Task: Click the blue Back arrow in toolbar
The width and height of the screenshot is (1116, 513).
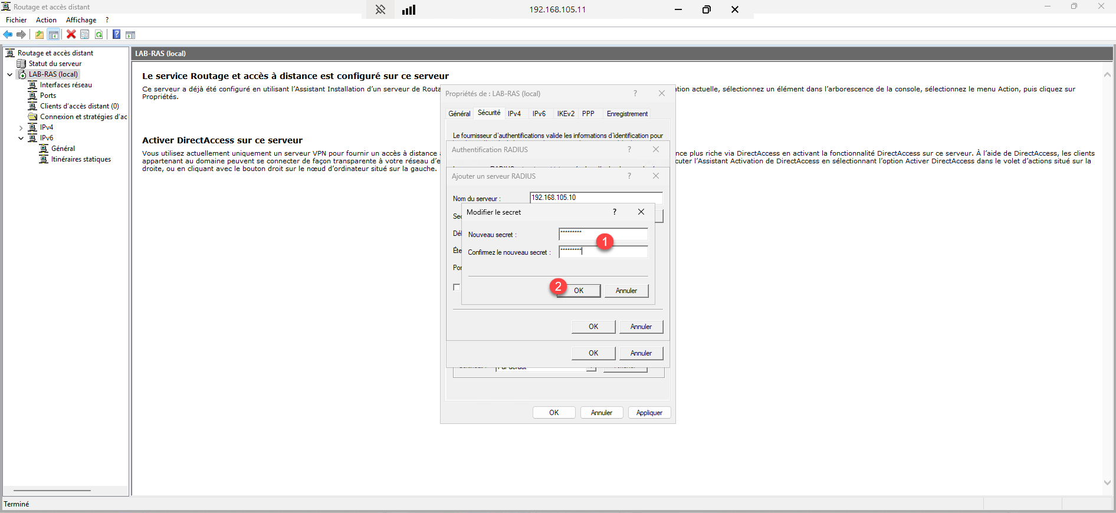Action: point(8,35)
